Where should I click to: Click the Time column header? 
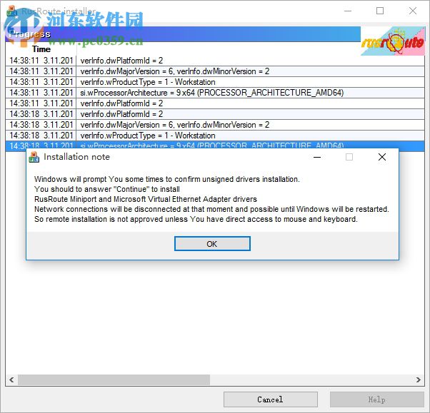(41, 49)
